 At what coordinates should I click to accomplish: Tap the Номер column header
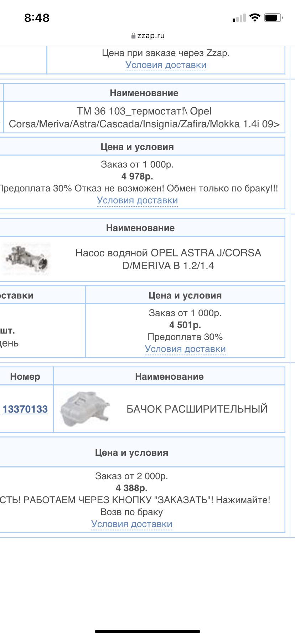tap(25, 377)
